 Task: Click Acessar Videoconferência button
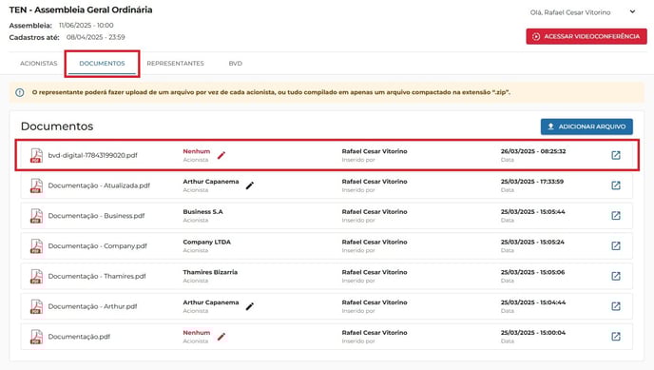[x=587, y=36]
